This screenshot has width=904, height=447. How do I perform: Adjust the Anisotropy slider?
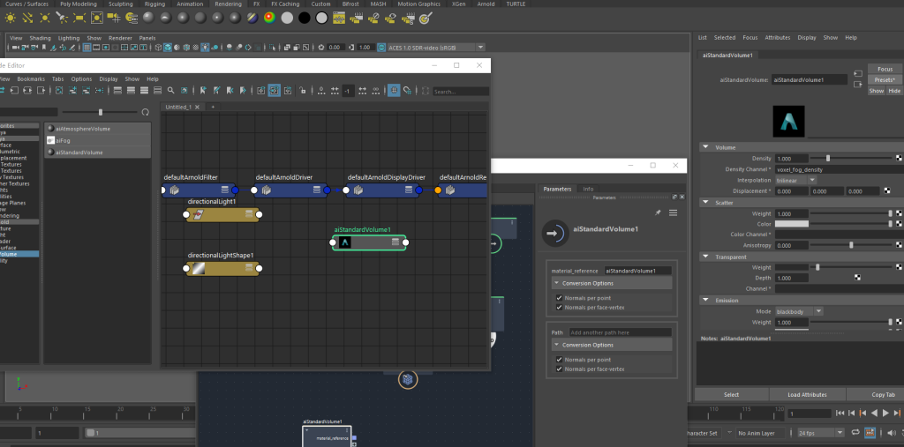[x=851, y=245]
